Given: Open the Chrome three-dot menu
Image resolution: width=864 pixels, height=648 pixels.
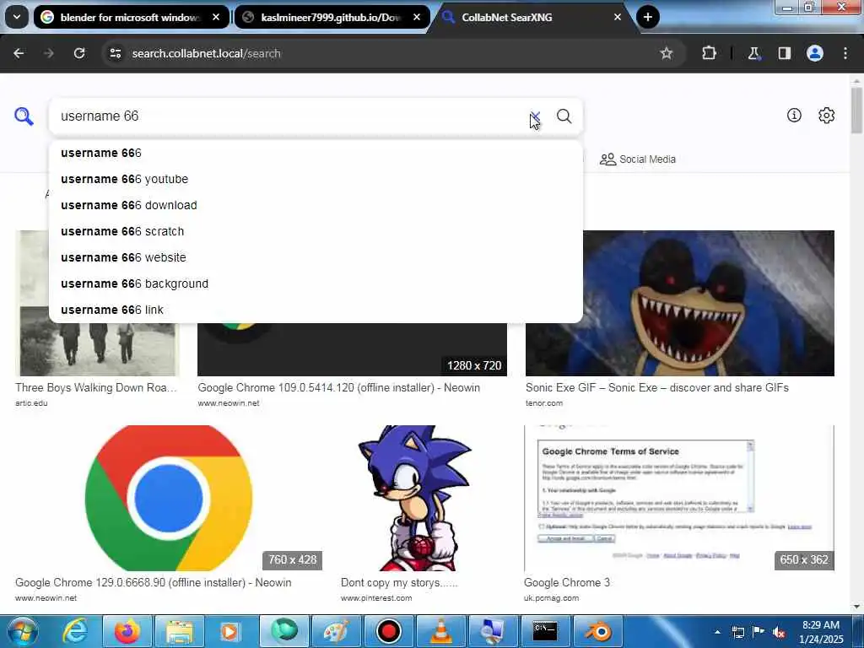Looking at the screenshot, I should tap(845, 53).
